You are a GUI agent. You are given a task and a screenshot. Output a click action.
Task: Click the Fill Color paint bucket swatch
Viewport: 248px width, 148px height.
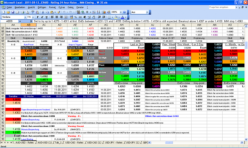click(x=116, y=17)
